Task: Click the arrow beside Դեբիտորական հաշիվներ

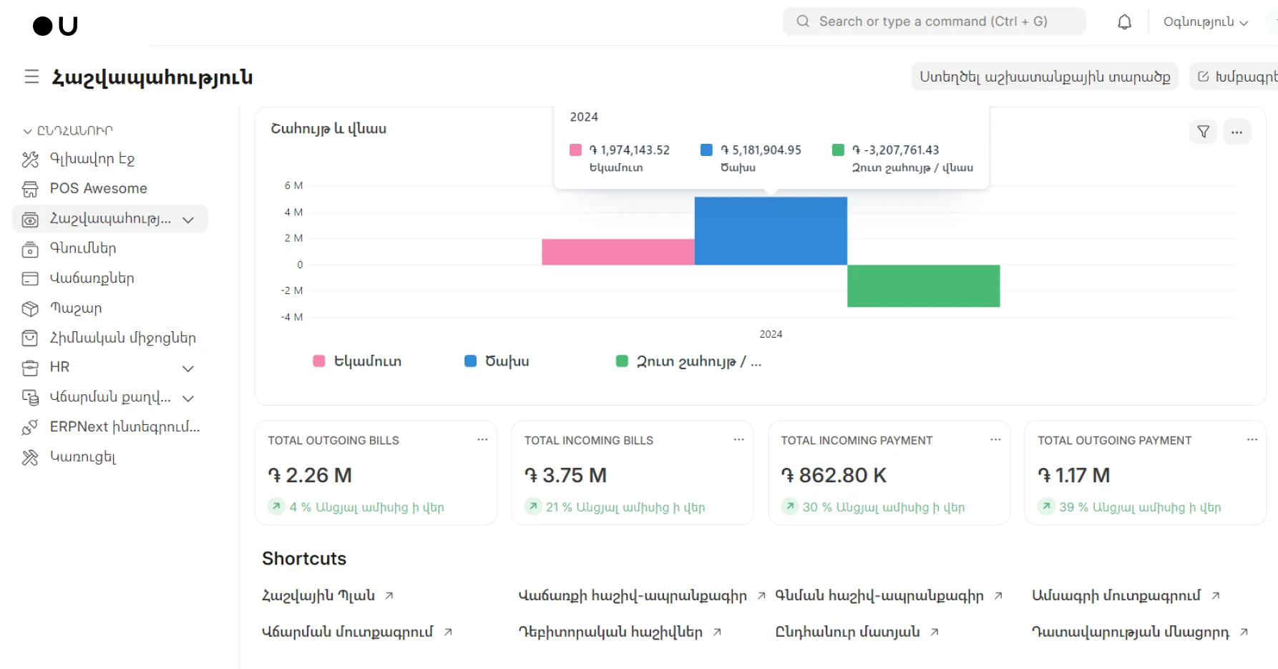Action: [x=717, y=632]
